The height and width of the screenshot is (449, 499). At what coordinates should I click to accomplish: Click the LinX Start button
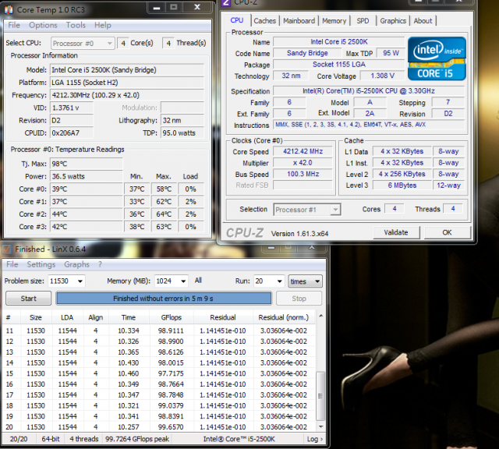click(x=28, y=299)
